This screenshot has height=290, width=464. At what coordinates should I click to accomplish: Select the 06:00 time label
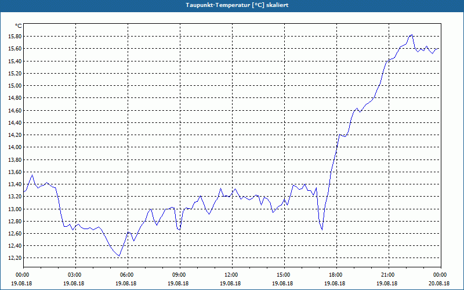pos(128,274)
